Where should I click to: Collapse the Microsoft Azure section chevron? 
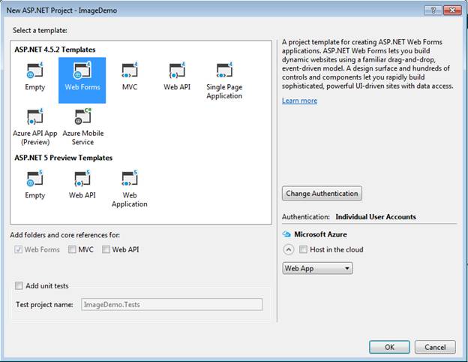click(x=288, y=249)
